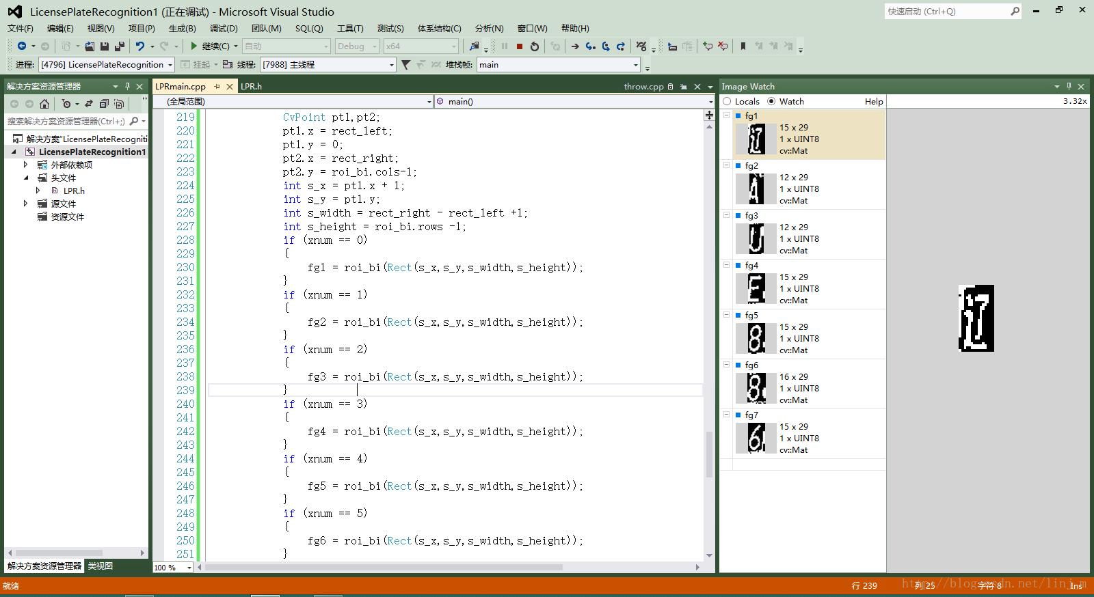The height and width of the screenshot is (597, 1094).
Task: Open the 帮助(H) menu
Action: [x=575, y=29]
